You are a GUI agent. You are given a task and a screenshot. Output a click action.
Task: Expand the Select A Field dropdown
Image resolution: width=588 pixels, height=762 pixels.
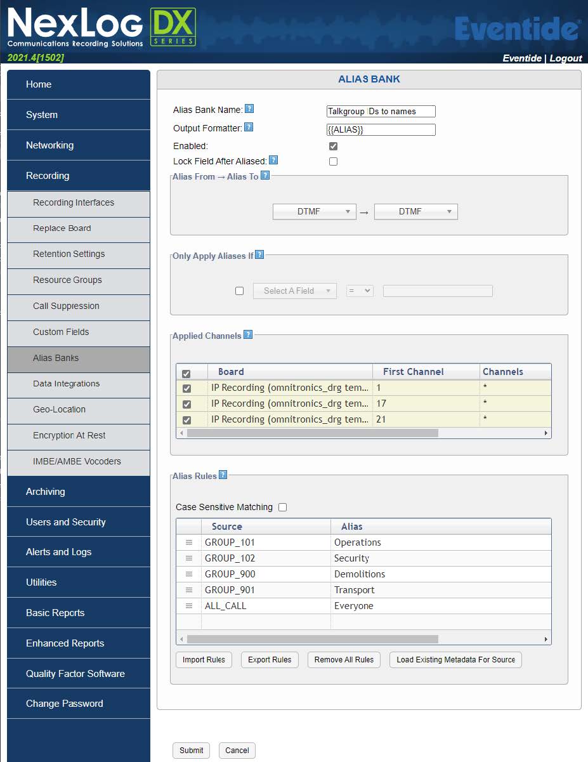294,291
